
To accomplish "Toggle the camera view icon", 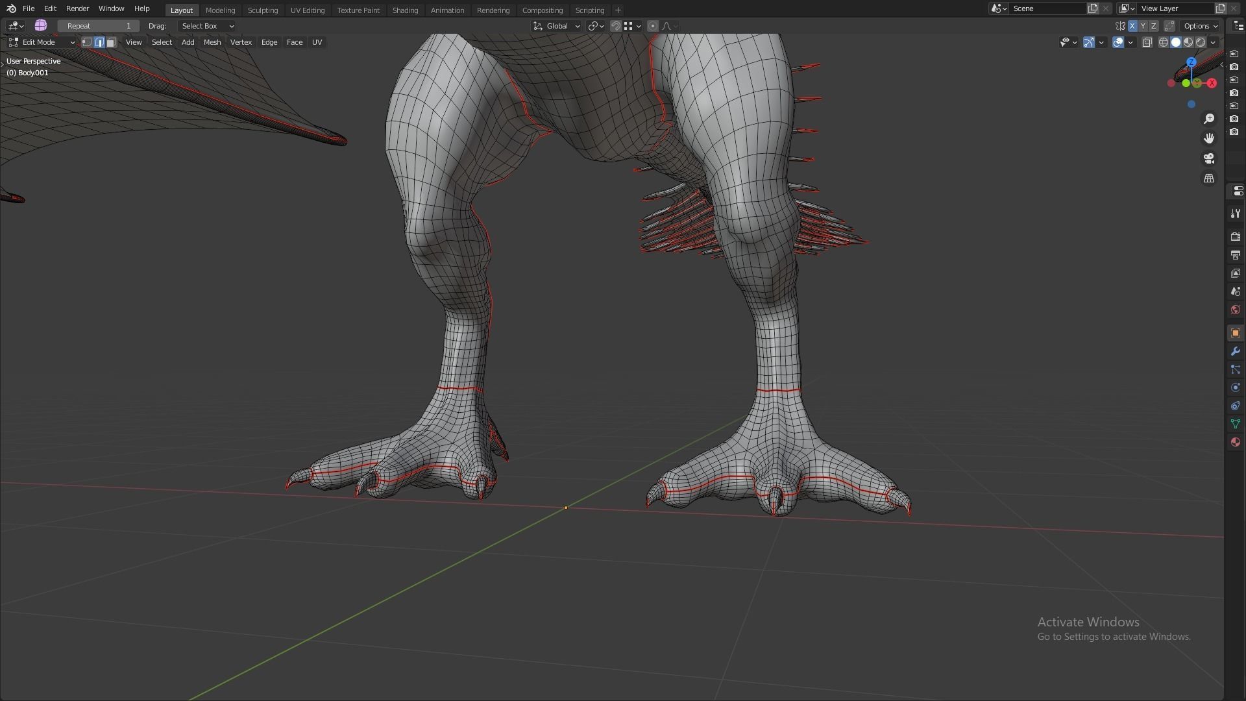I will click(1209, 158).
